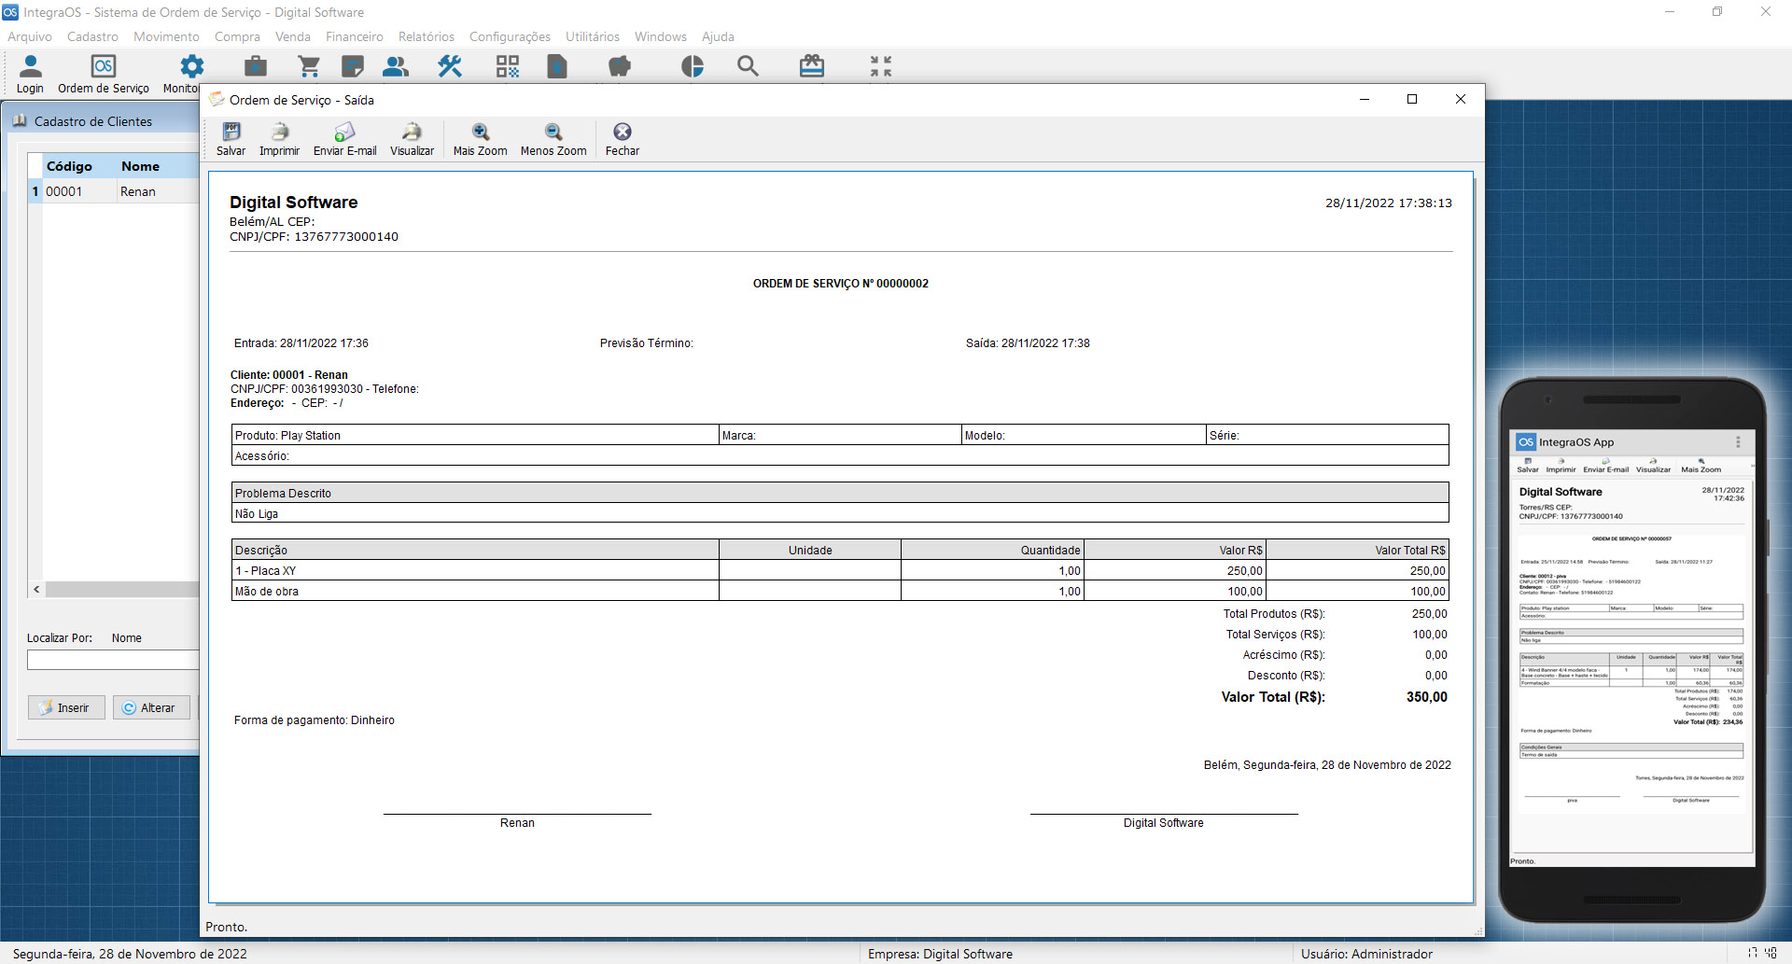Click Enviar E-mail in report toolbar
The height and width of the screenshot is (964, 1792).
pyautogui.click(x=344, y=139)
